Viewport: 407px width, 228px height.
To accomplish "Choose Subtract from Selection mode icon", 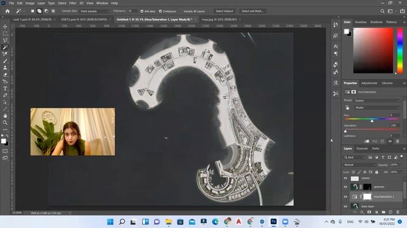I will [46, 11].
